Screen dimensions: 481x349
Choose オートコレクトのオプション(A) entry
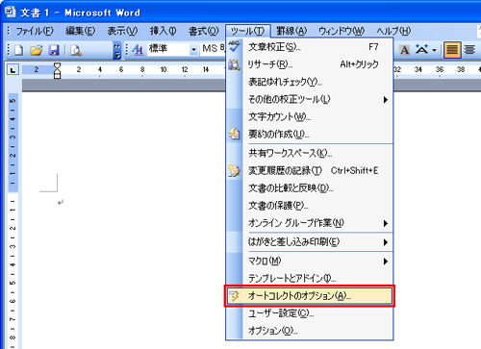[x=310, y=296]
